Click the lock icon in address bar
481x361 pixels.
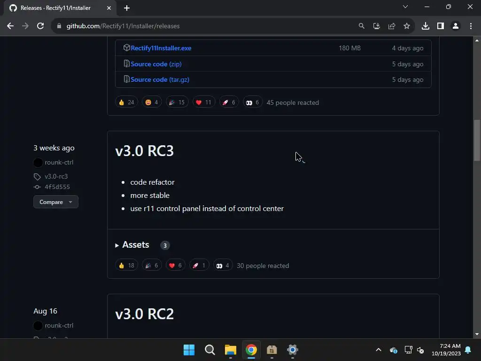[x=59, y=26]
